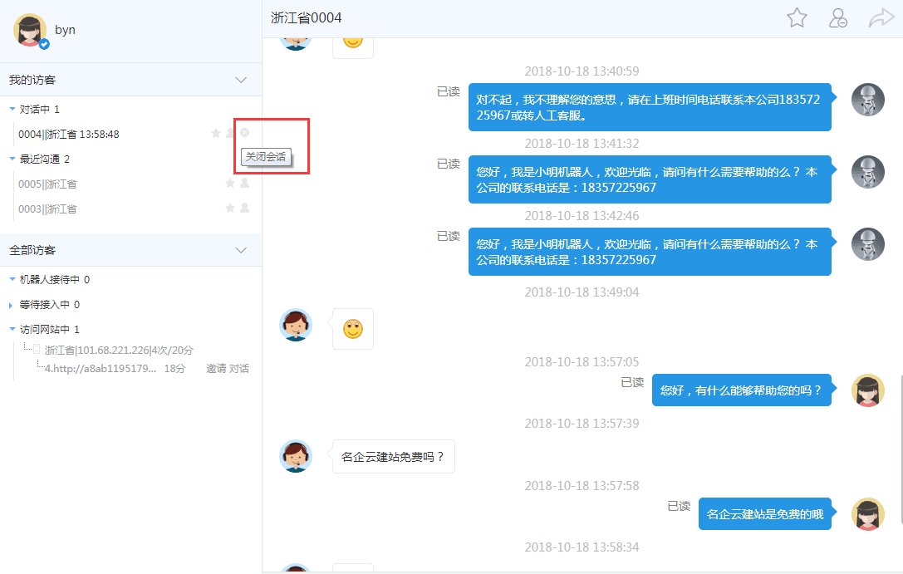Click the block visitor icon in header
903x574 pixels.
838,18
